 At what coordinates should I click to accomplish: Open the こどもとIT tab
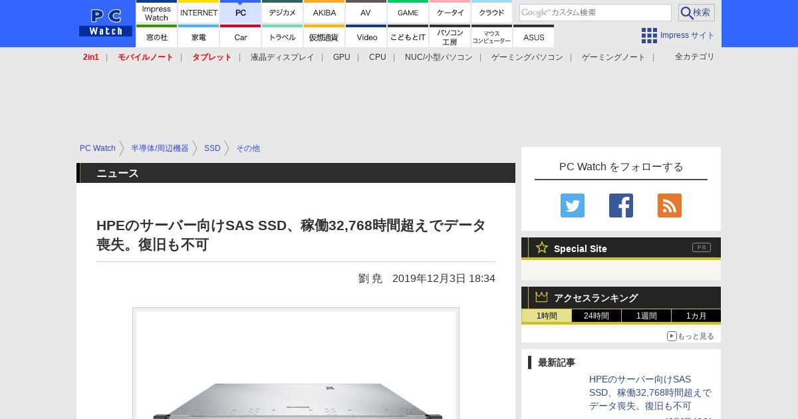pos(408,36)
